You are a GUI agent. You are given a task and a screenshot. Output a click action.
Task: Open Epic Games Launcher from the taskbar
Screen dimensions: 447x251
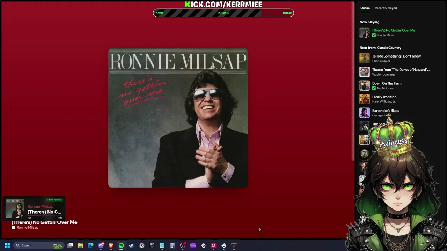click(152, 245)
